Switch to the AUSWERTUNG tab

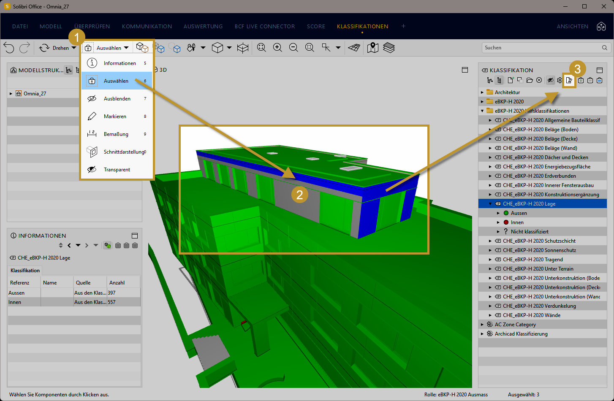pyautogui.click(x=203, y=26)
